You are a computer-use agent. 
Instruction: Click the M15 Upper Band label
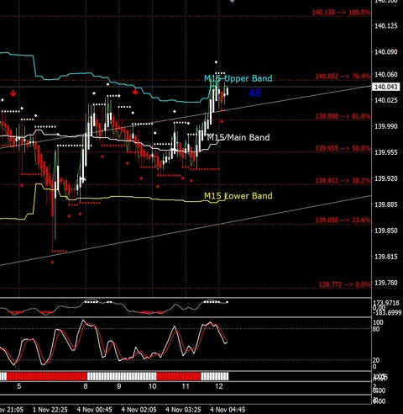238,78
